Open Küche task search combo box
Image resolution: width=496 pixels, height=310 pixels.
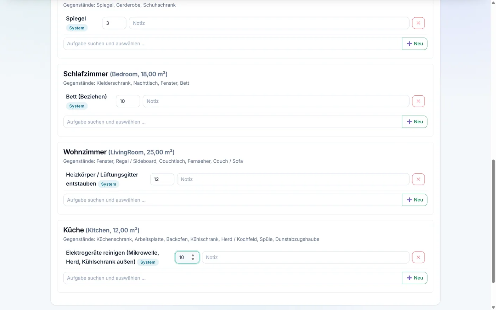[x=232, y=278]
